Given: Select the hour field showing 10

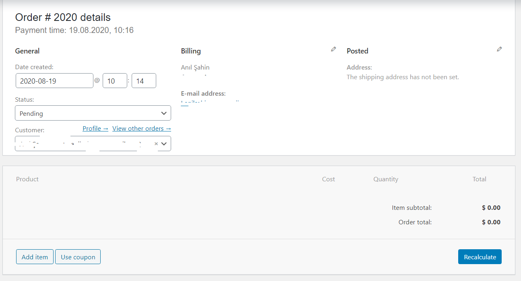Looking at the screenshot, I should (x=115, y=80).
